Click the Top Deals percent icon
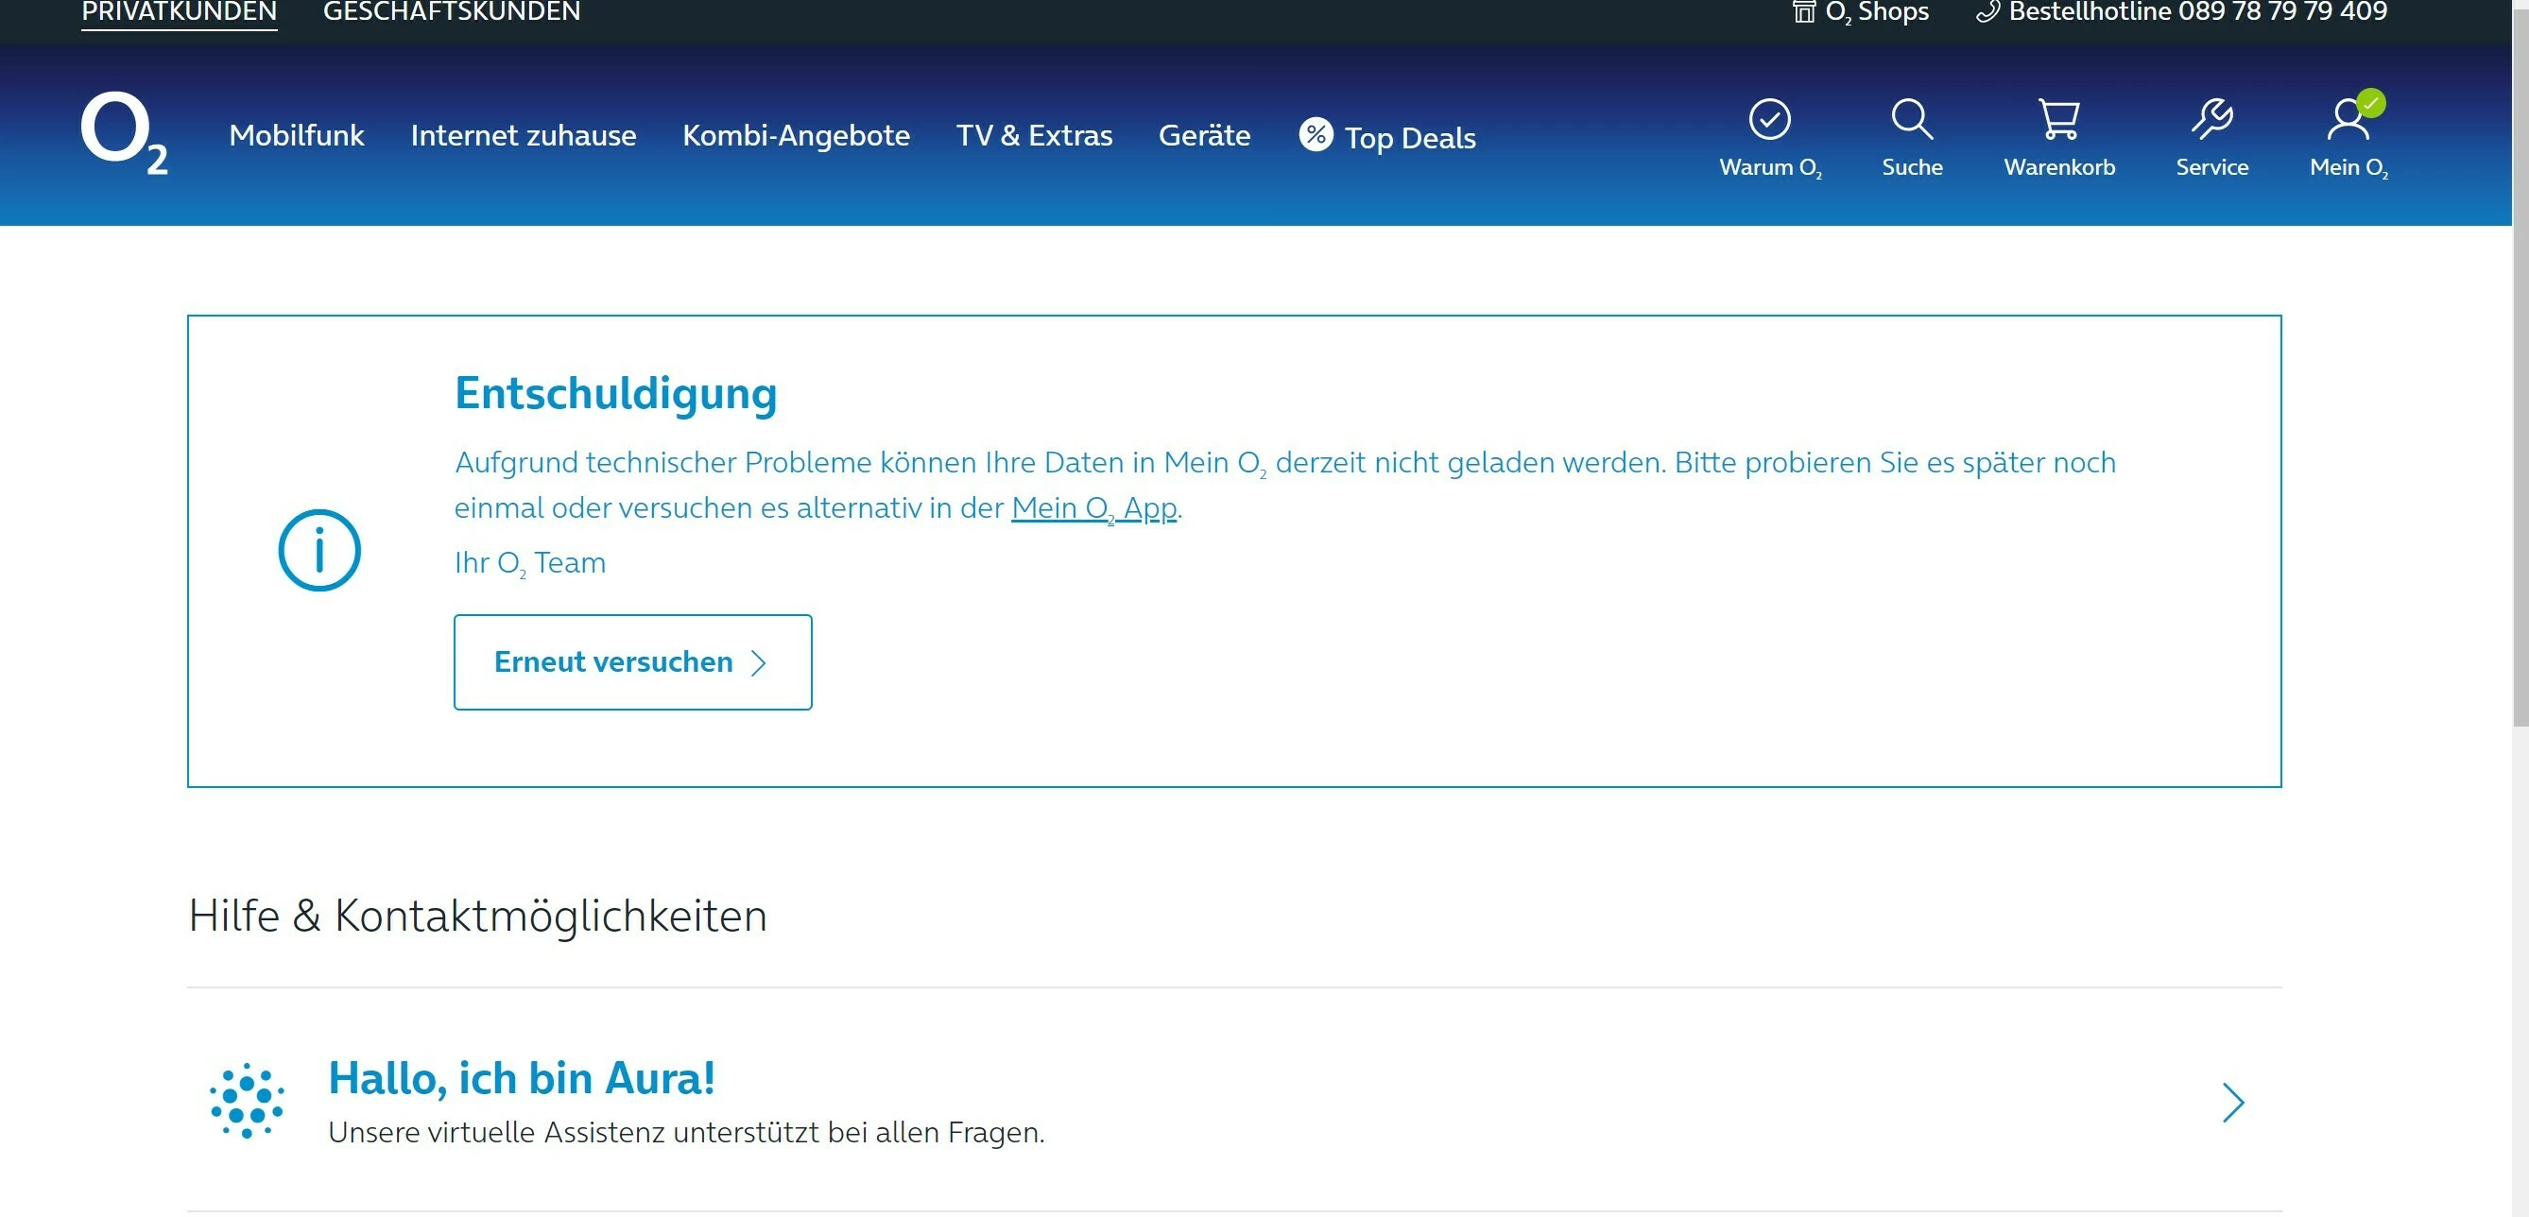 1316,134
